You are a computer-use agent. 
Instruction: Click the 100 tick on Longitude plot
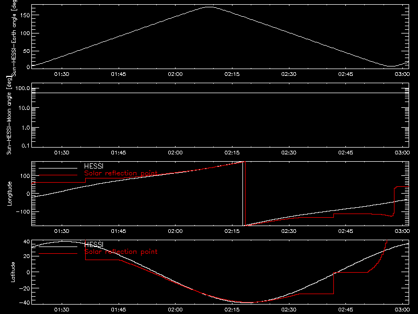pyautogui.click(x=25, y=176)
